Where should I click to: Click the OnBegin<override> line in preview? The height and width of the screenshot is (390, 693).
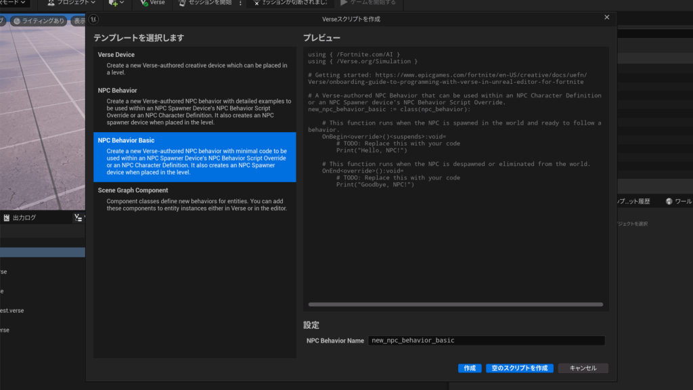[x=384, y=137]
